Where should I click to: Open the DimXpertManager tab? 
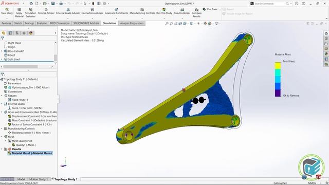[24, 33]
